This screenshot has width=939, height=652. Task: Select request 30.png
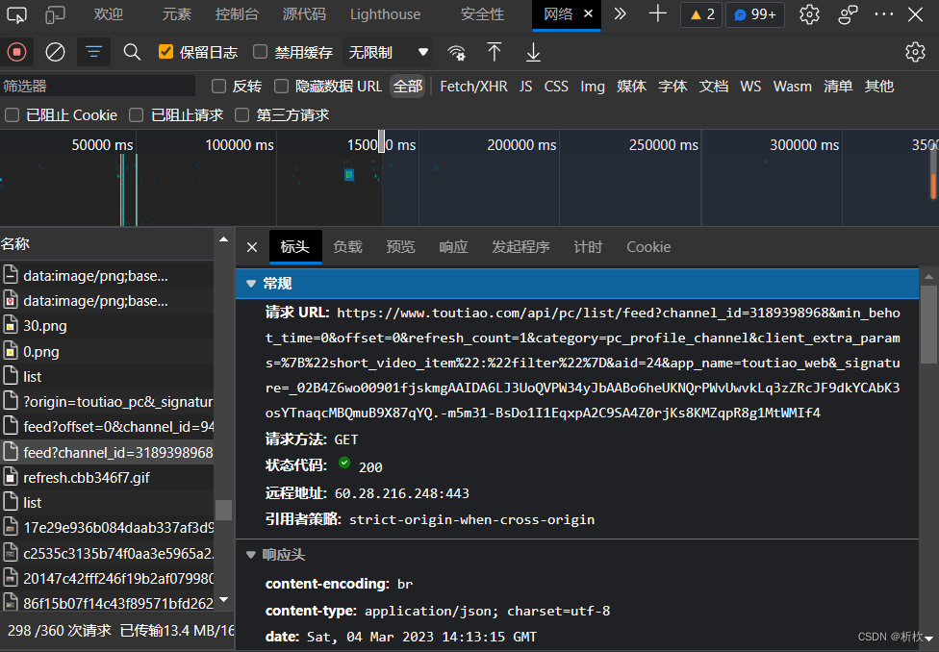pos(107,326)
